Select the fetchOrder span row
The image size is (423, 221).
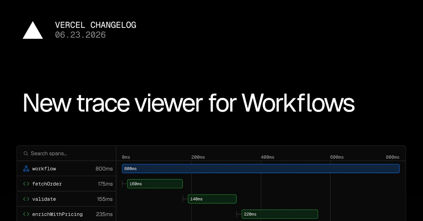(x=67, y=184)
